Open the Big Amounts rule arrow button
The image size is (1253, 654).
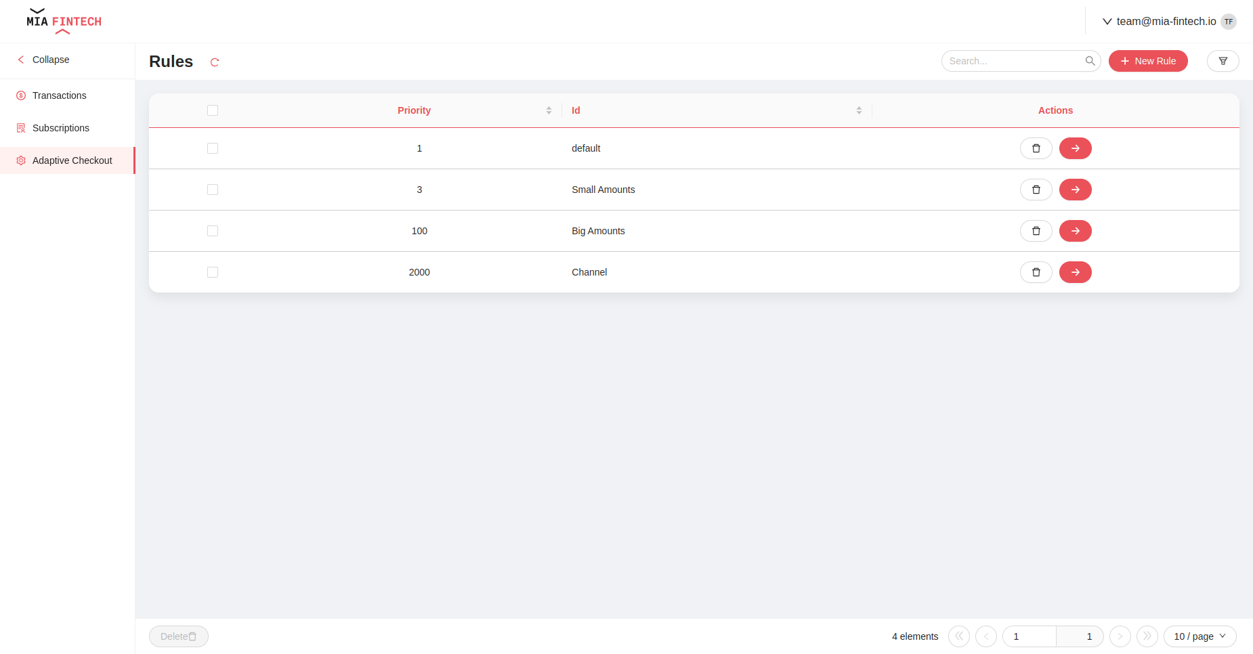1075,231
